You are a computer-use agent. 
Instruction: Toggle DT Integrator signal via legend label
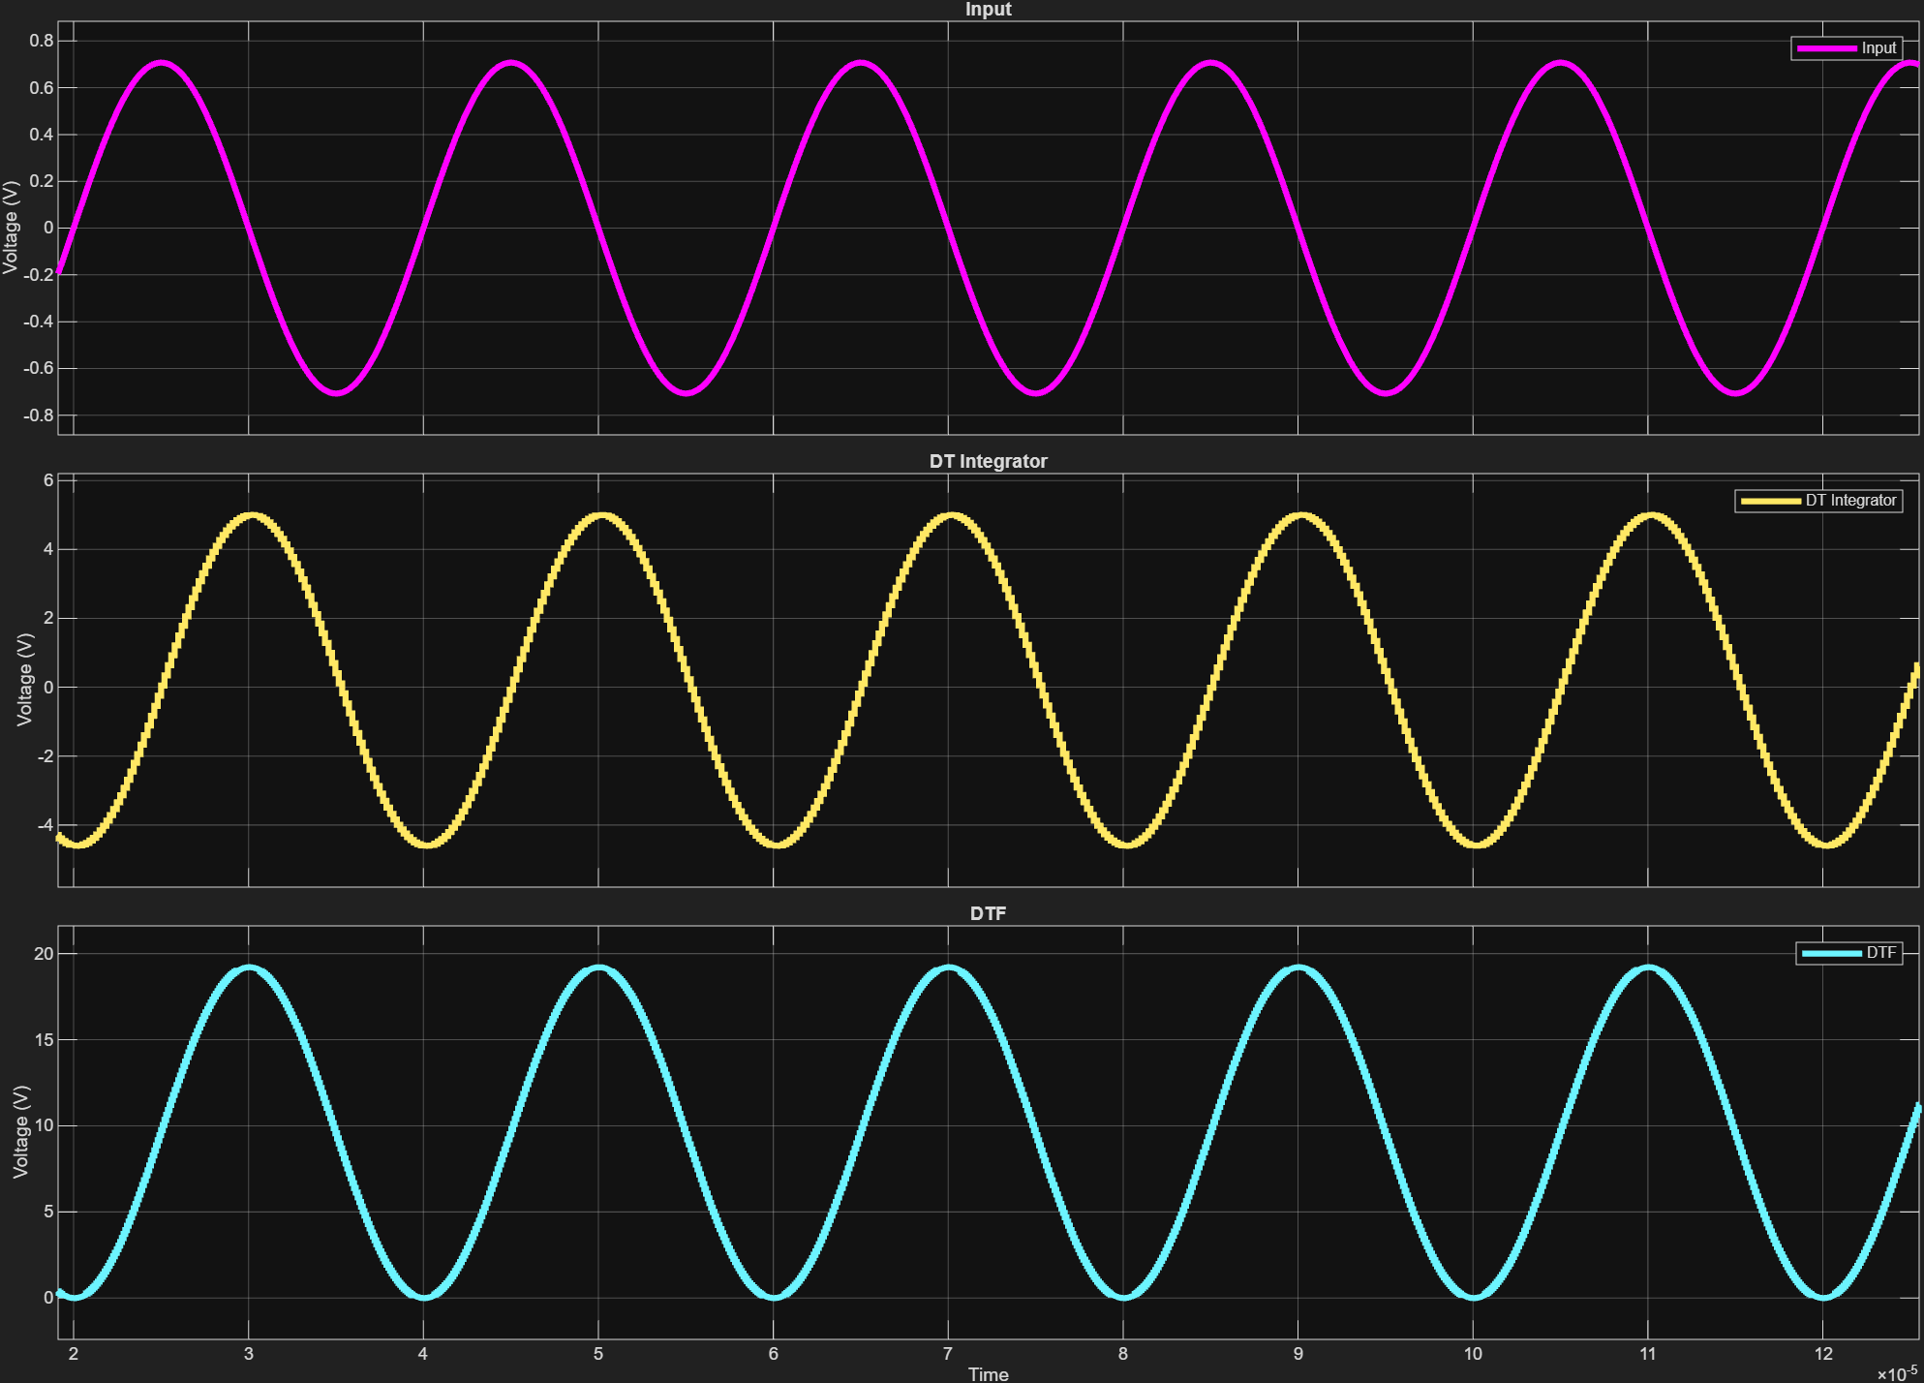pyautogui.click(x=1849, y=501)
